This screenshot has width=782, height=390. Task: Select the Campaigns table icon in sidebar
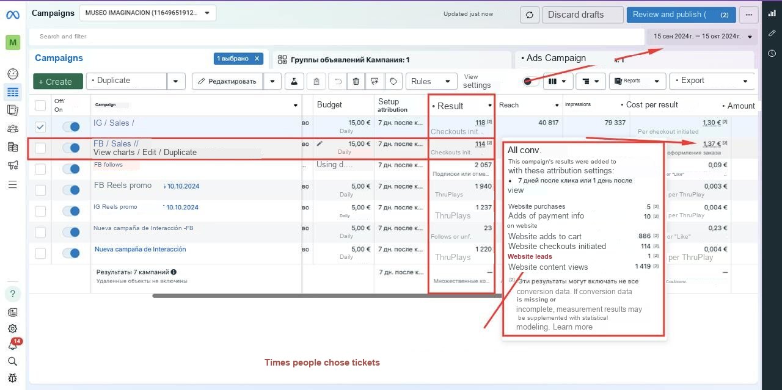(13, 92)
